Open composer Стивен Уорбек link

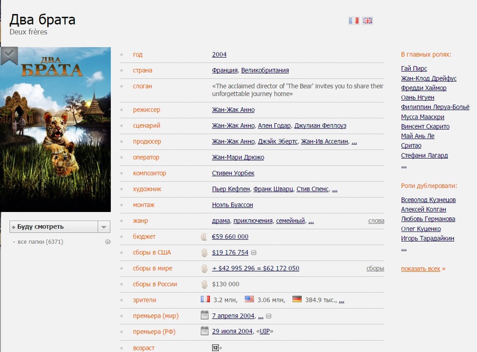click(x=233, y=173)
